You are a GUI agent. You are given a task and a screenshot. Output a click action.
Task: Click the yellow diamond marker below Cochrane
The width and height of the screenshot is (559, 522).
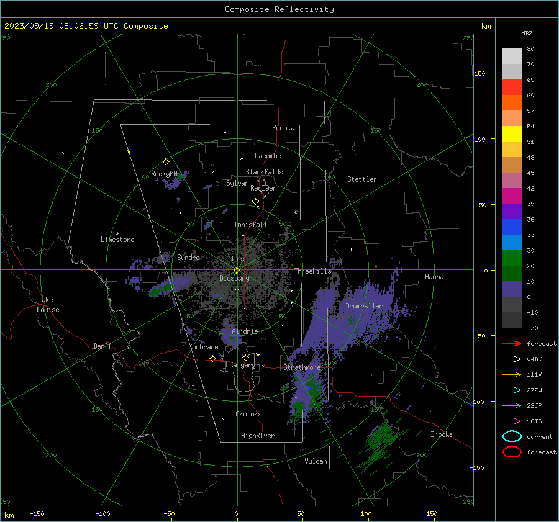212,358
